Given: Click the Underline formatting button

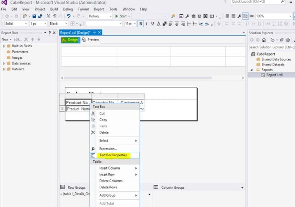Looking at the screenshot, I should (x=152, y=24).
